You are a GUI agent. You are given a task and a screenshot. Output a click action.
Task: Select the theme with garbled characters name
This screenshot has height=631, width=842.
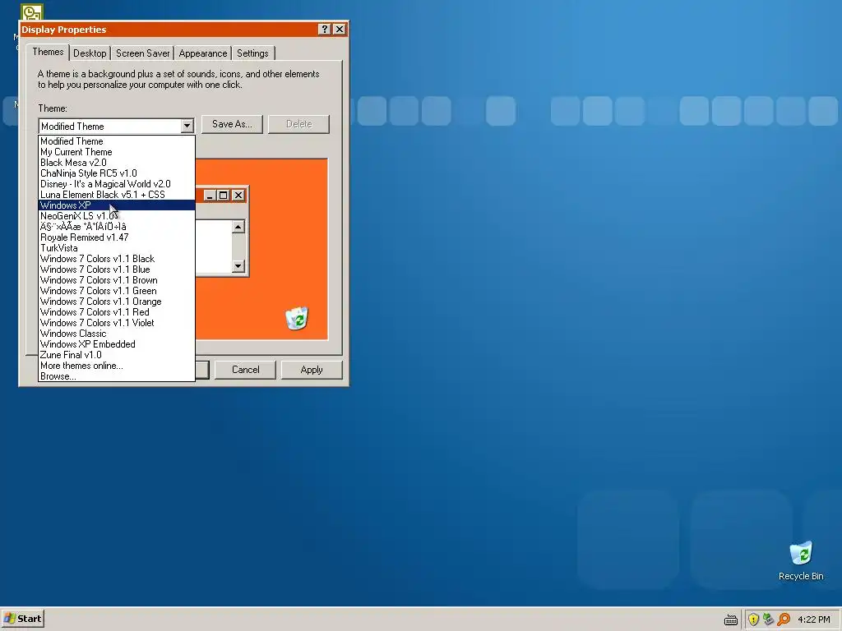(117, 227)
